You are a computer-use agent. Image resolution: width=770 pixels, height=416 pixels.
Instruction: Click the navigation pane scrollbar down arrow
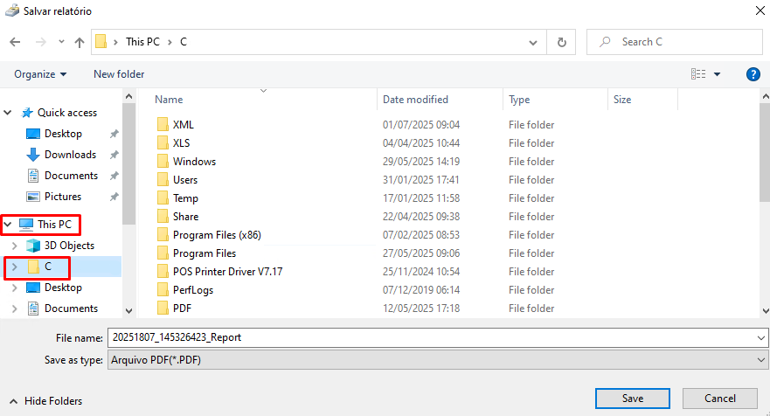(x=128, y=311)
